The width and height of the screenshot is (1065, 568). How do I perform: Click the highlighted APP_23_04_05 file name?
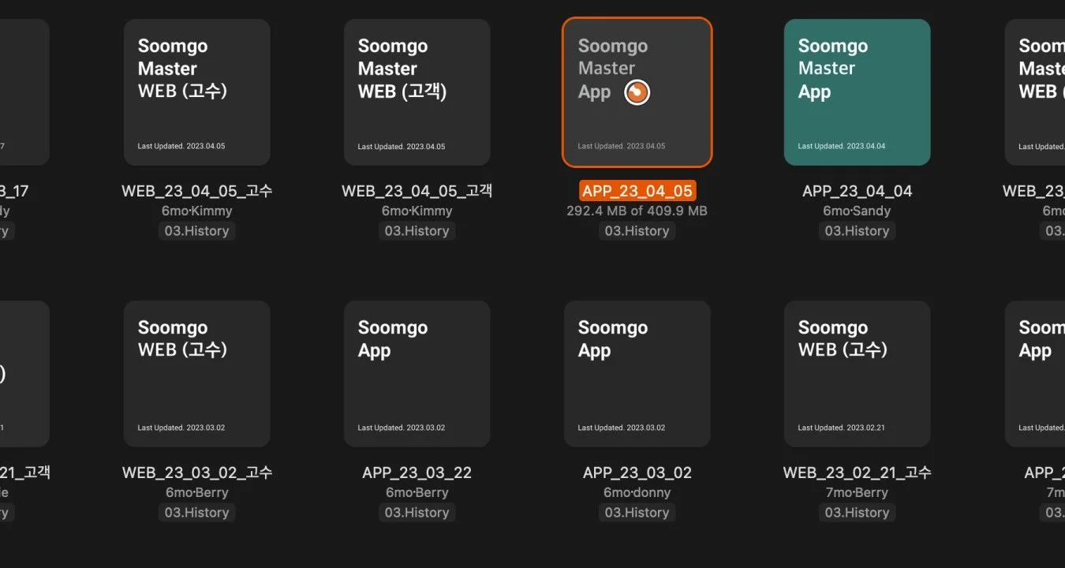(x=637, y=191)
